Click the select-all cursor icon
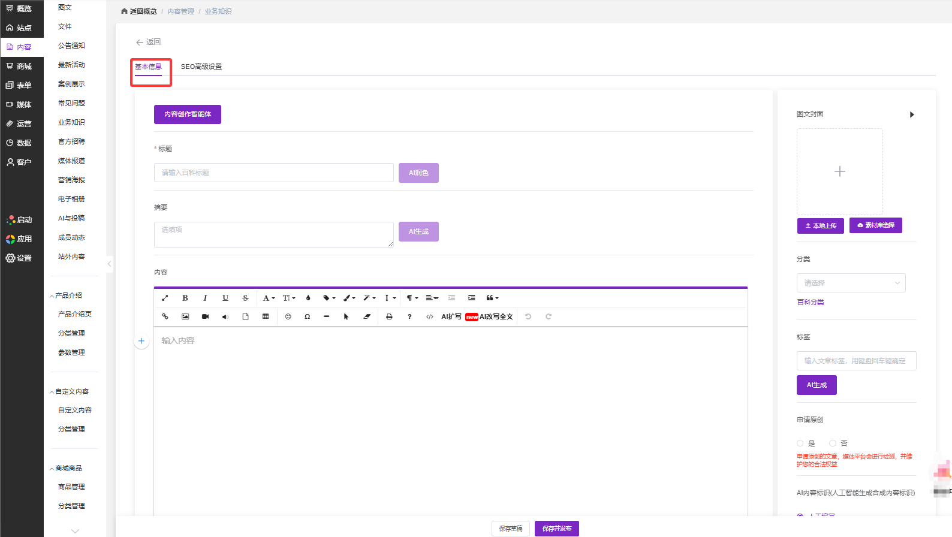The image size is (952, 537). 346,316
